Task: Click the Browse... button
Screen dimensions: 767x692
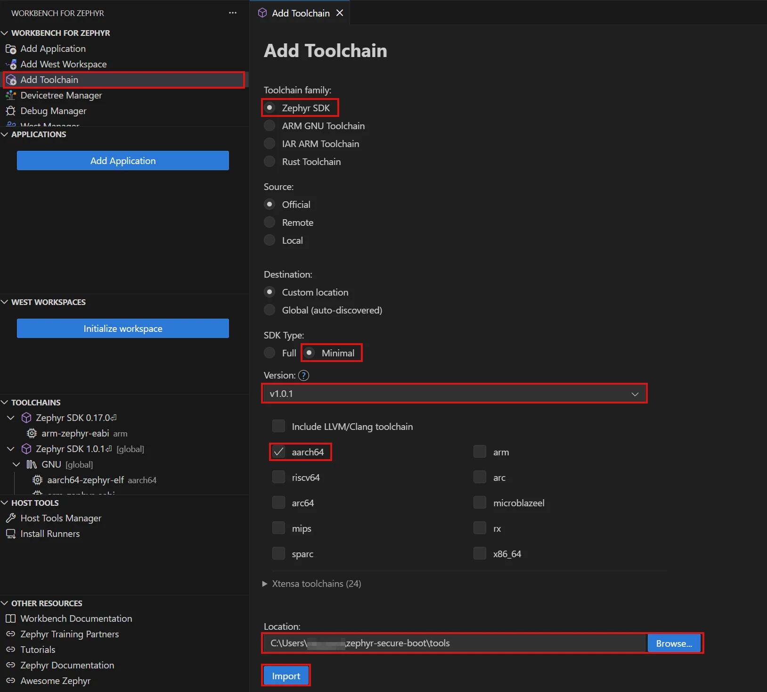Action: [674, 643]
